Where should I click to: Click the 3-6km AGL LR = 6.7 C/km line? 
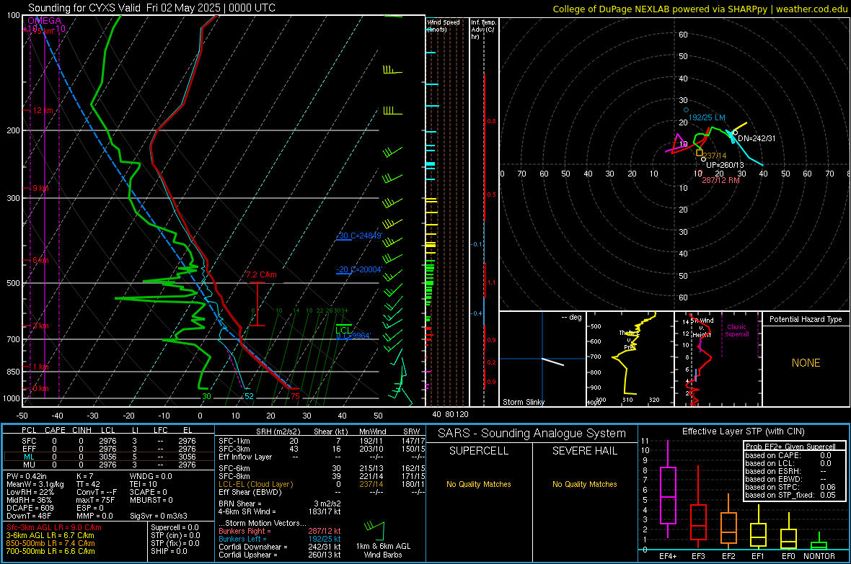tap(50, 535)
